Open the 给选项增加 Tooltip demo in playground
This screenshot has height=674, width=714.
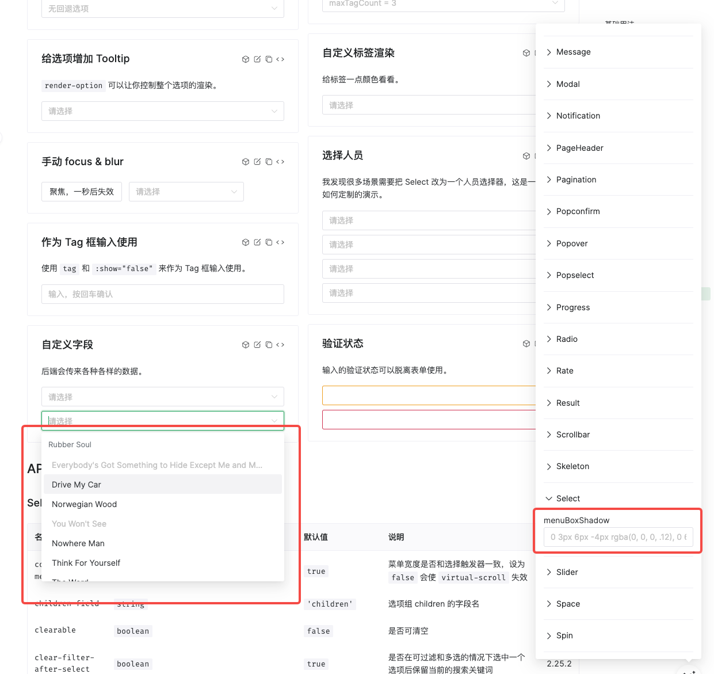click(x=246, y=59)
